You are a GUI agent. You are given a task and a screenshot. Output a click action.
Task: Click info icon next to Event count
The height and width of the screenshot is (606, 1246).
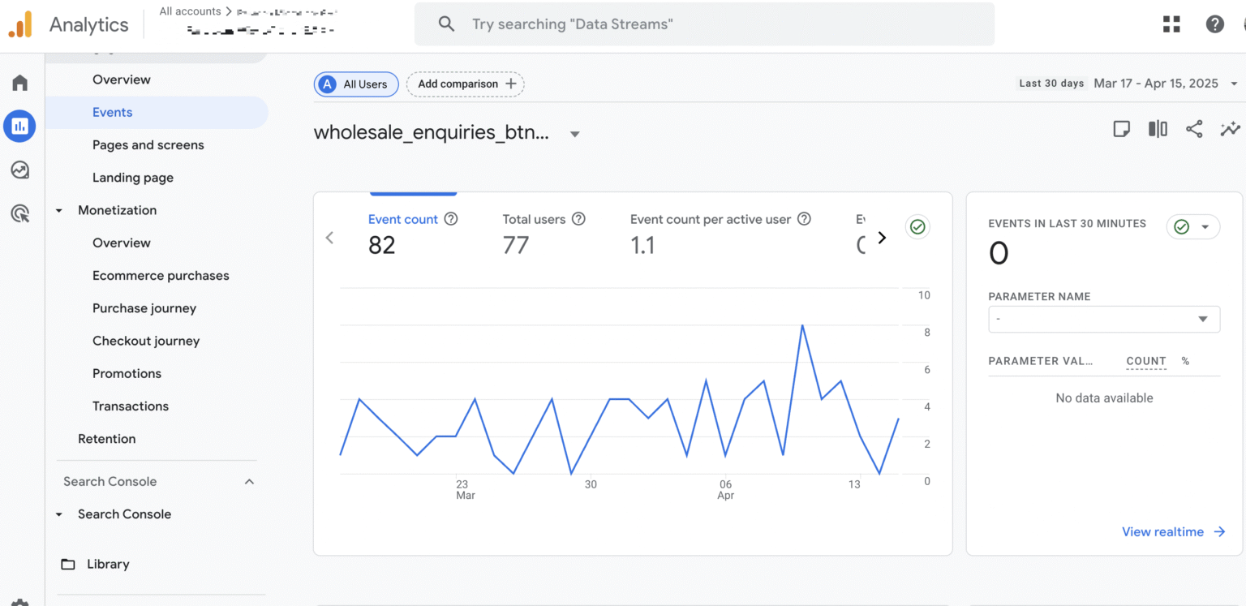[452, 219]
